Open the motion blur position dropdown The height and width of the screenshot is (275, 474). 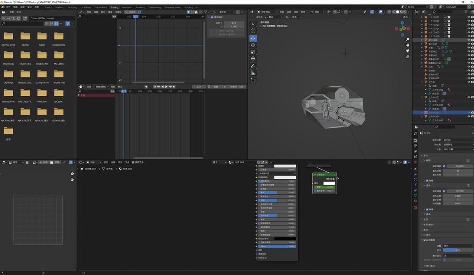coord(458,246)
